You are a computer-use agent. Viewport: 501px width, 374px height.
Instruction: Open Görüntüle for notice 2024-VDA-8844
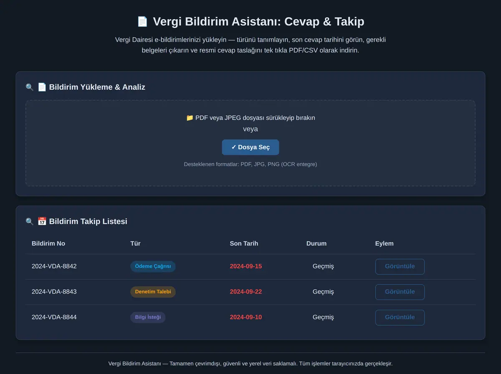400,318
